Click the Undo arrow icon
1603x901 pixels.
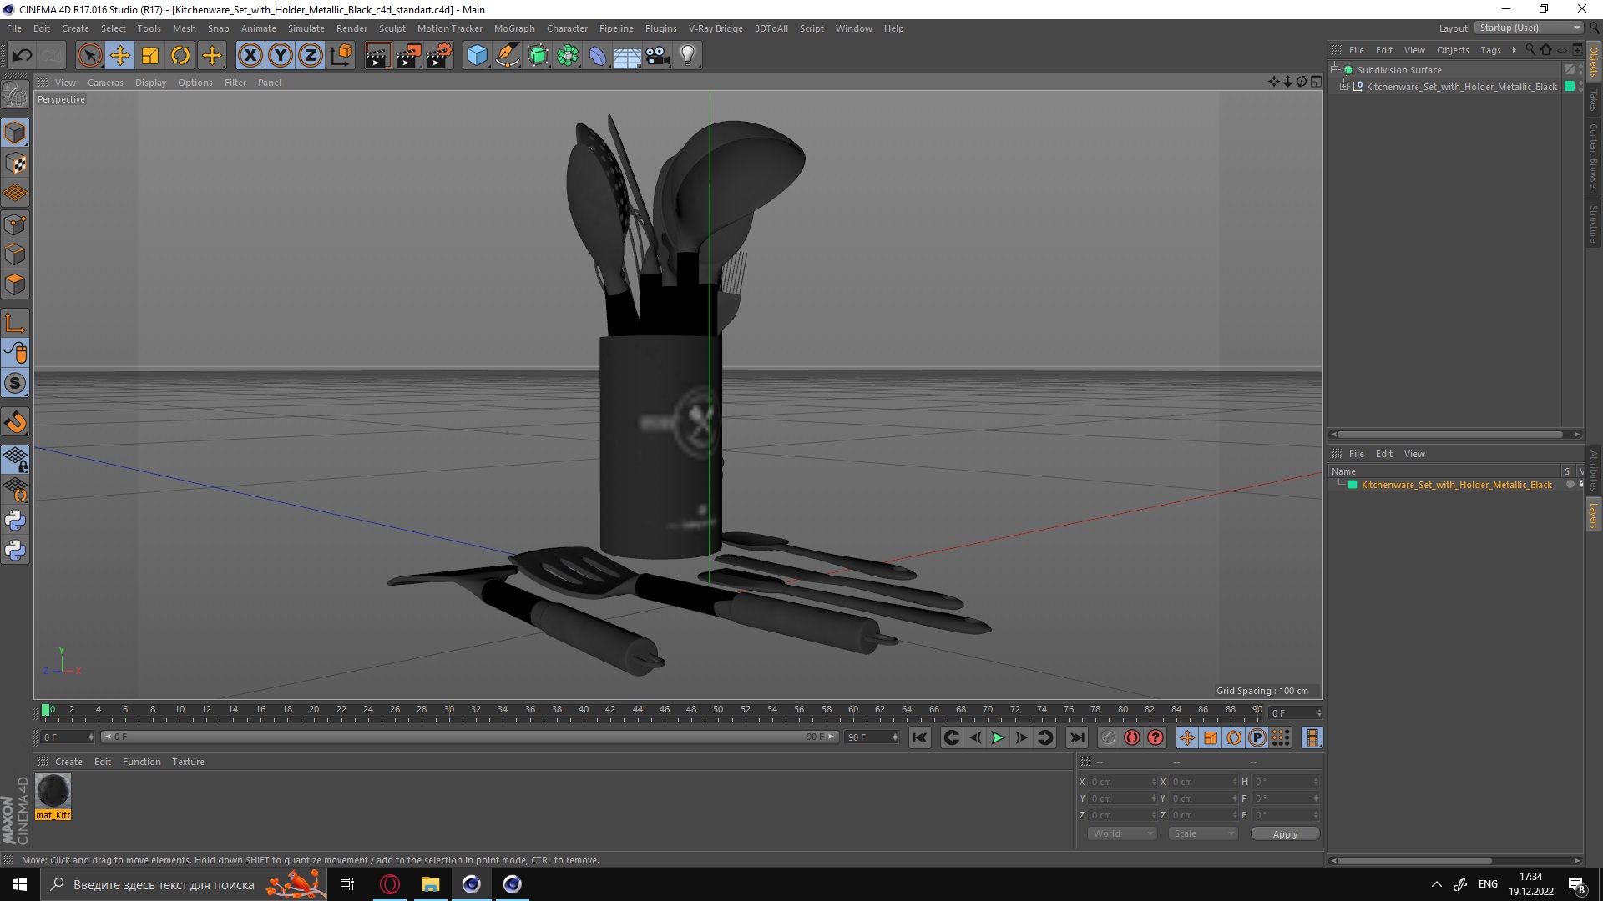pos(22,56)
